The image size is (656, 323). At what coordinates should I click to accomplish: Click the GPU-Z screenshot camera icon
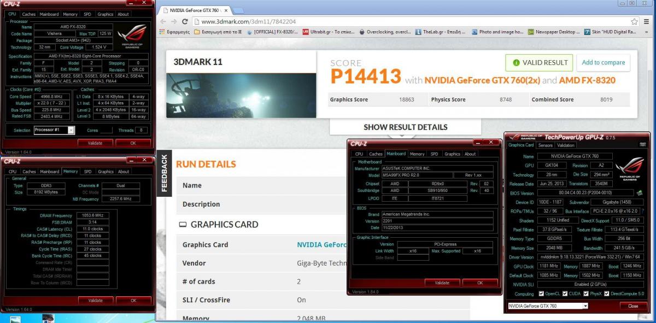coord(643,145)
